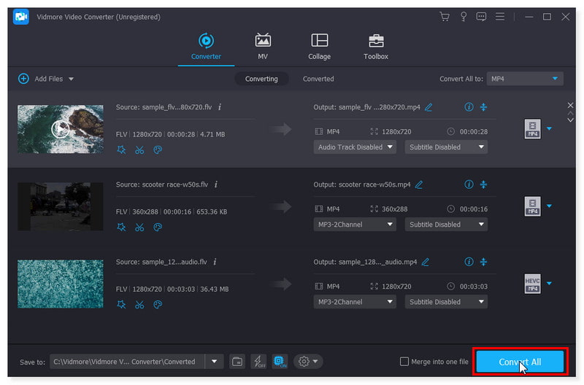Screen dimensions: 584x385
Task: Click the edit wand icon for sample_flv video
Action: click(121, 149)
